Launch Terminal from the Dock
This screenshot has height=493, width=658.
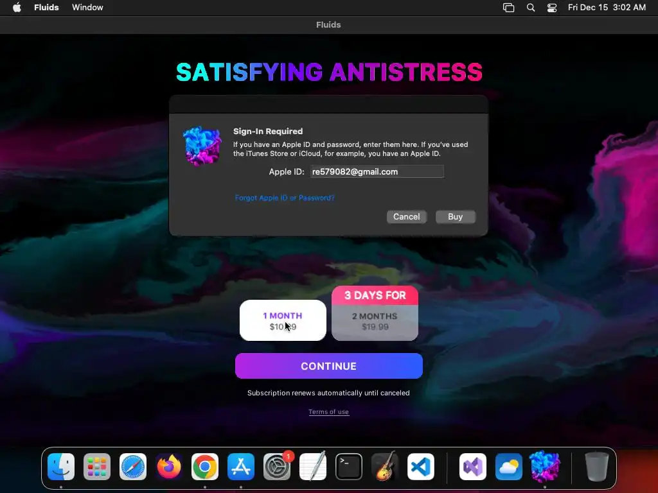coord(349,467)
